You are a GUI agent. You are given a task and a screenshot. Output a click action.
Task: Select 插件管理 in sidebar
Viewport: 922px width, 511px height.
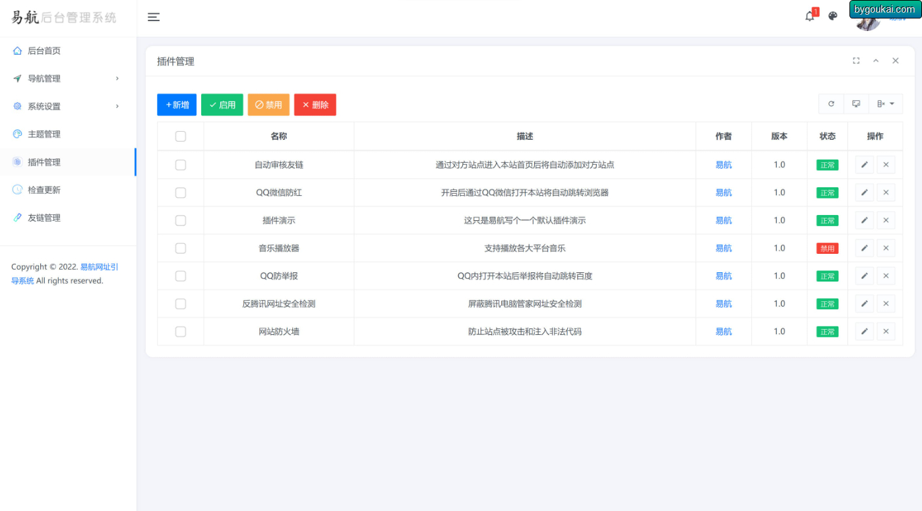[68, 162]
